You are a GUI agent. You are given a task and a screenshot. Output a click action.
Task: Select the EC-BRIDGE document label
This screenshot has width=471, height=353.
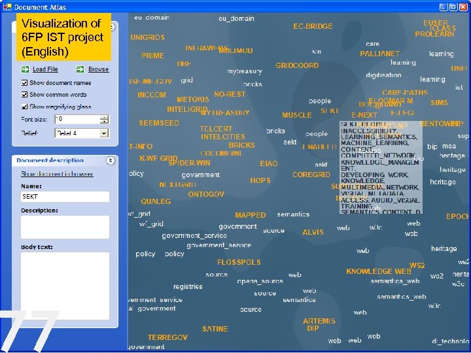(313, 26)
